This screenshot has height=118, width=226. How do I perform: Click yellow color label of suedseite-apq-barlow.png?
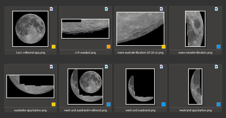click(53, 105)
